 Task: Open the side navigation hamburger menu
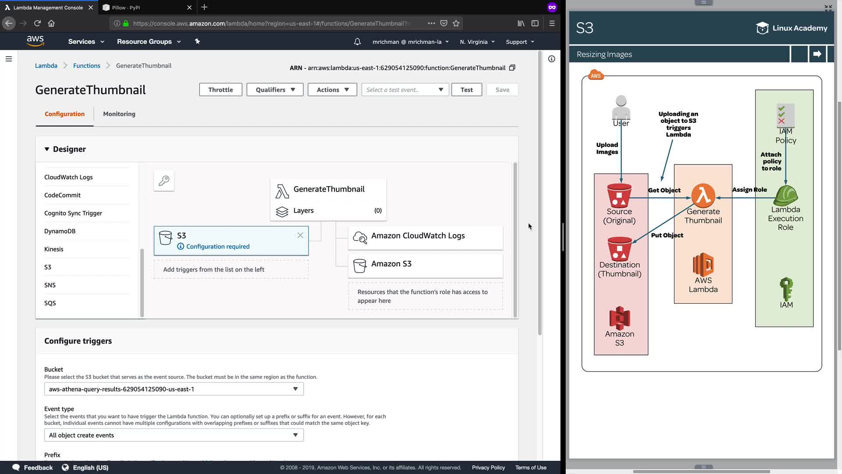coord(9,59)
